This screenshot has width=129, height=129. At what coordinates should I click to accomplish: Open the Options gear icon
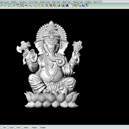(x=75, y=5)
